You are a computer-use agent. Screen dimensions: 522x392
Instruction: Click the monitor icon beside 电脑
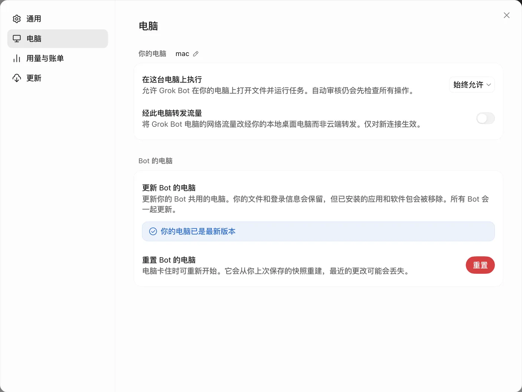(x=17, y=38)
